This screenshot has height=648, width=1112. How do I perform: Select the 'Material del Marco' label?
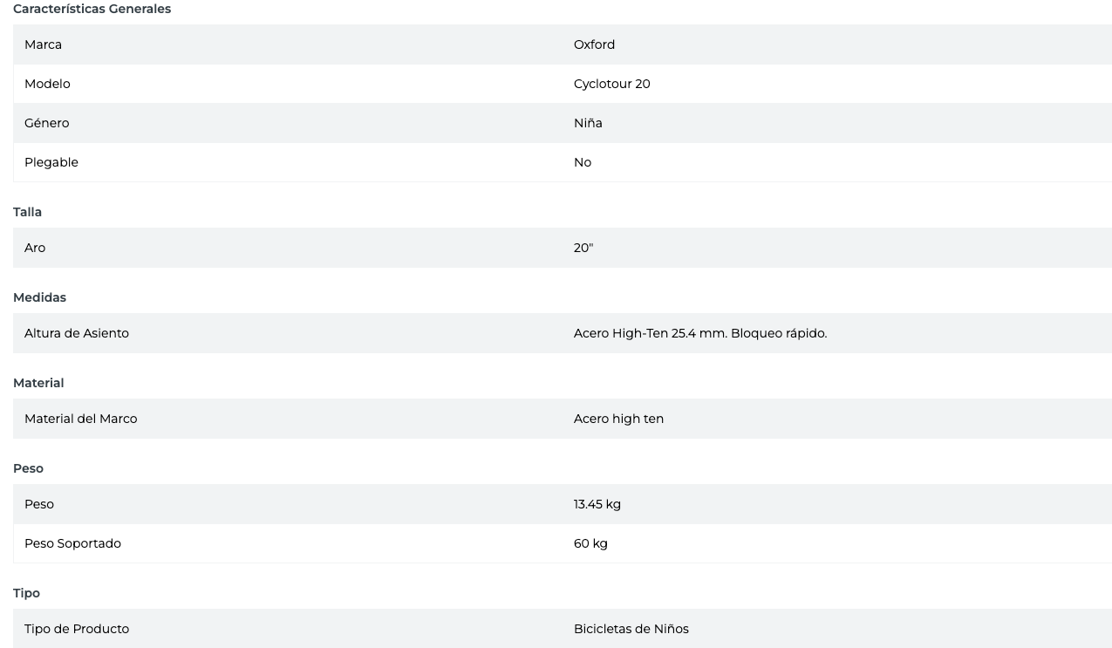(x=80, y=419)
